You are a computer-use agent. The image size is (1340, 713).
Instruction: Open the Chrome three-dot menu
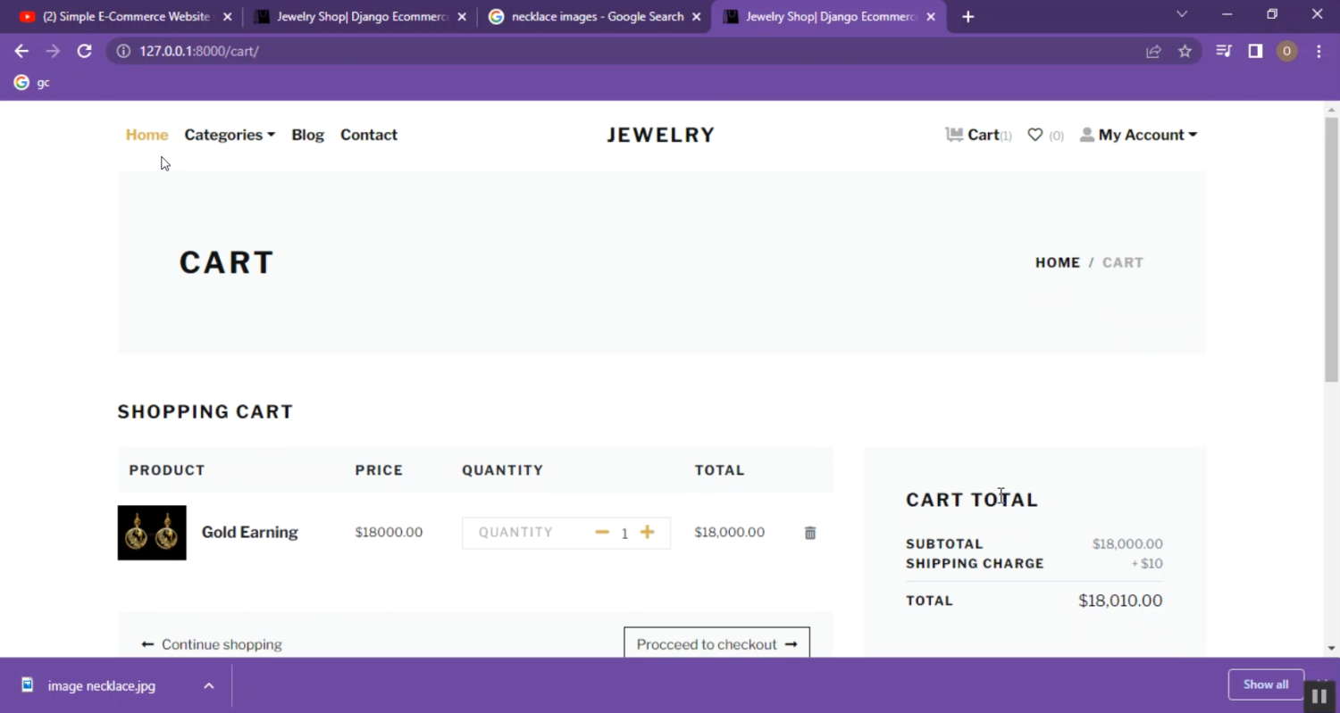pyautogui.click(x=1319, y=51)
